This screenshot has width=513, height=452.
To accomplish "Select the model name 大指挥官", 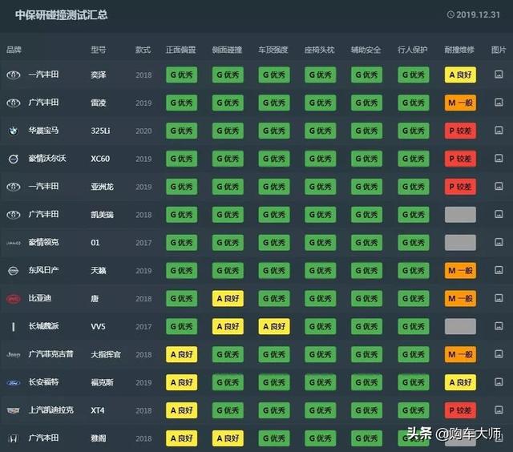I will coord(106,354).
